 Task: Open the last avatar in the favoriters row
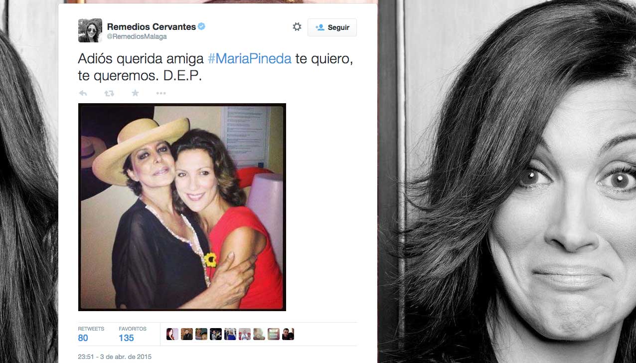pyautogui.click(x=288, y=334)
